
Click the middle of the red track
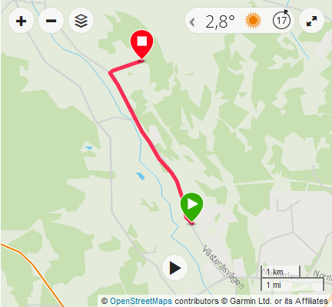144,134
